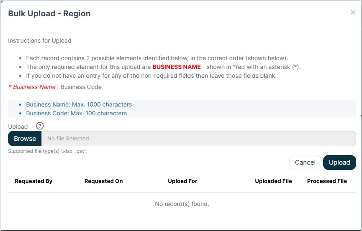The width and height of the screenshot is (362, 231).
Task: Click the 'Requested By' column header
Action: point(33,181)
